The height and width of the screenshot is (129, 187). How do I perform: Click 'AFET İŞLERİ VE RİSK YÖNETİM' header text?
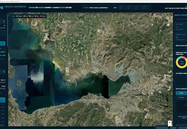point(176,8)
